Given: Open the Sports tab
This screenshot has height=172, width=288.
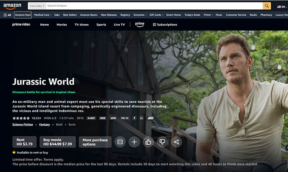Looking at the screenshot, I should (101, 25).
